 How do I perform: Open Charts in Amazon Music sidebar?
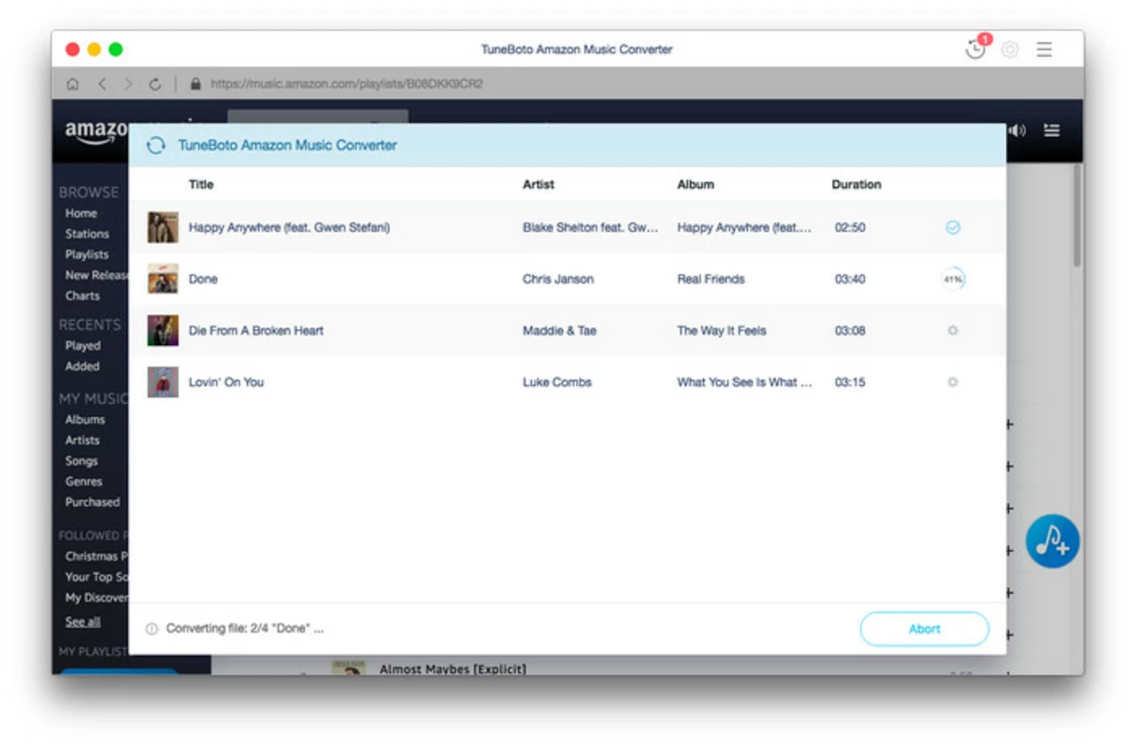pos(82,295)
